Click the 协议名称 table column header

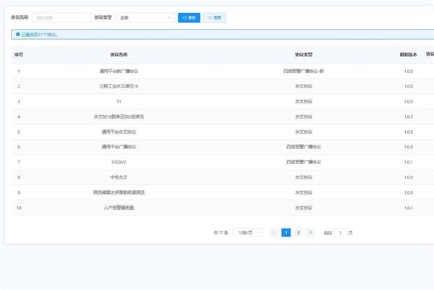[x=119, y=54]
